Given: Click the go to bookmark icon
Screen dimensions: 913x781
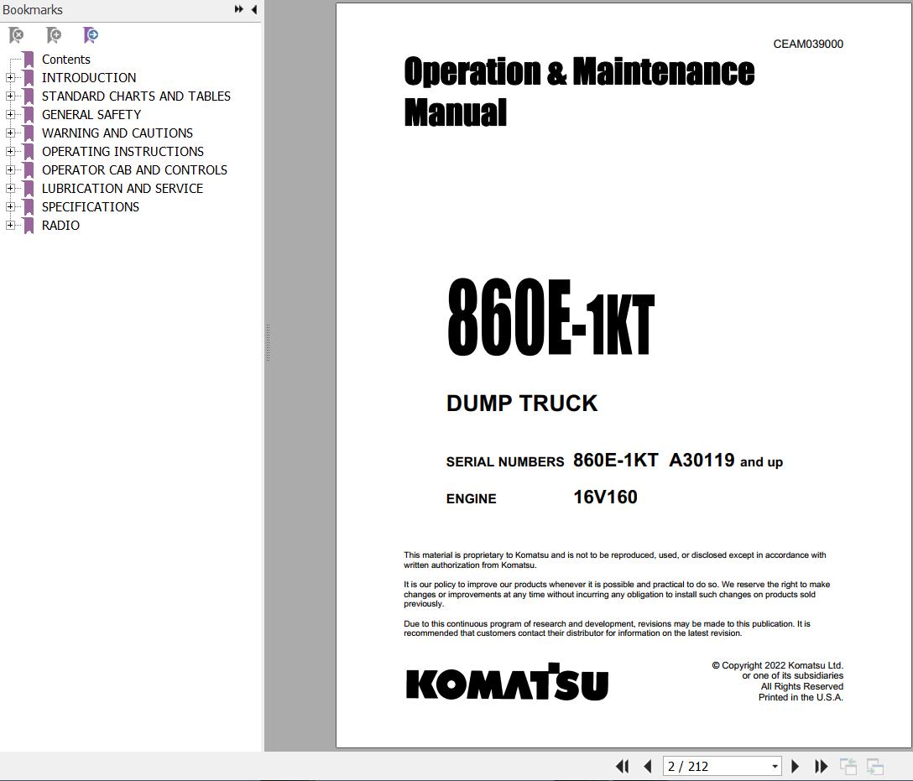Looking at the screenshot, I should 91,35.
